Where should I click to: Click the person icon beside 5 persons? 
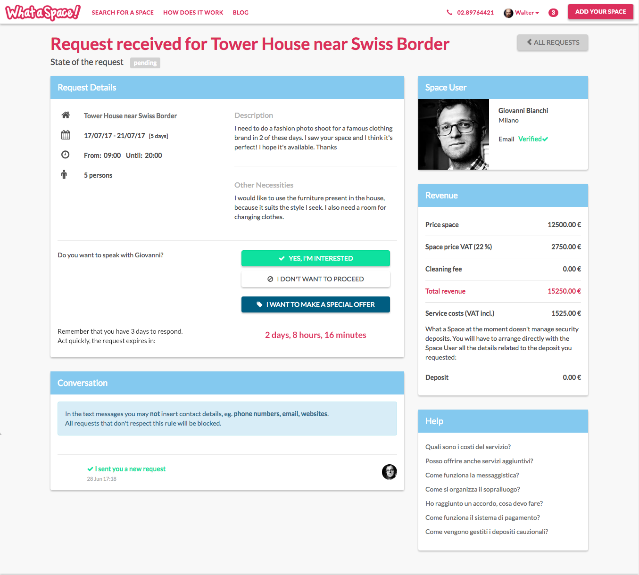64,175
